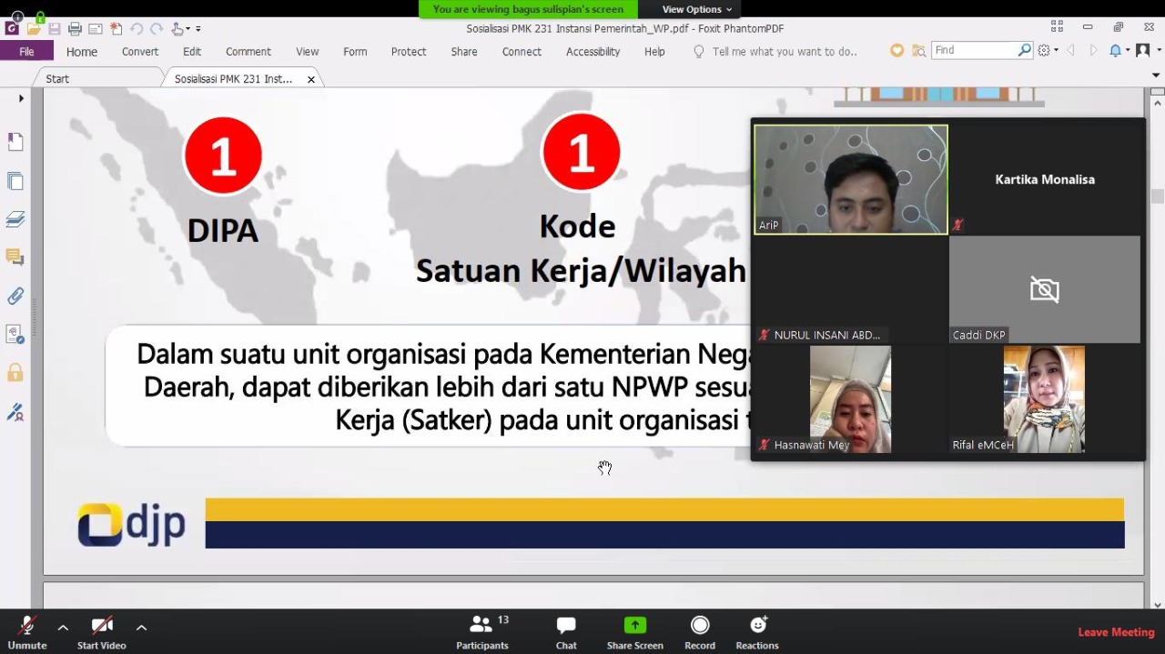Open Zoom Reactions
The image size is (1165, 654).
coord(757,632)
